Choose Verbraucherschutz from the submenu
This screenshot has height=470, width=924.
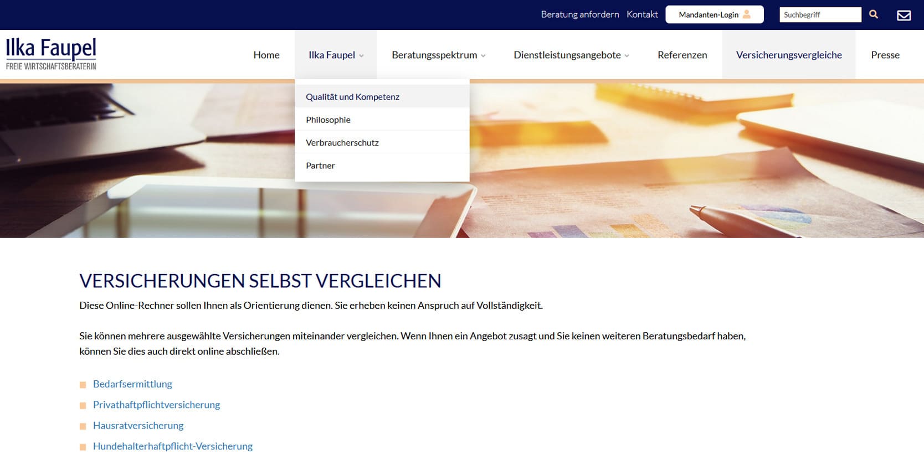tap(342, 143)
